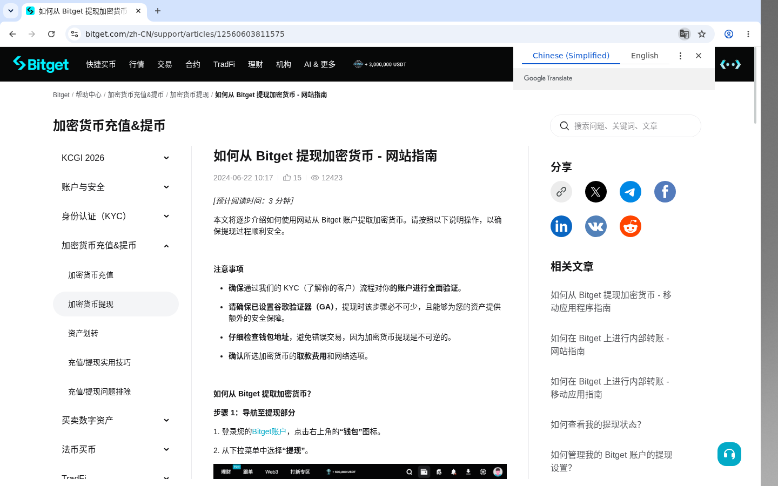Image resolution: width=778 pixels, height=486 pixels.
Task: Share article on Reddit
Action: 631,226
